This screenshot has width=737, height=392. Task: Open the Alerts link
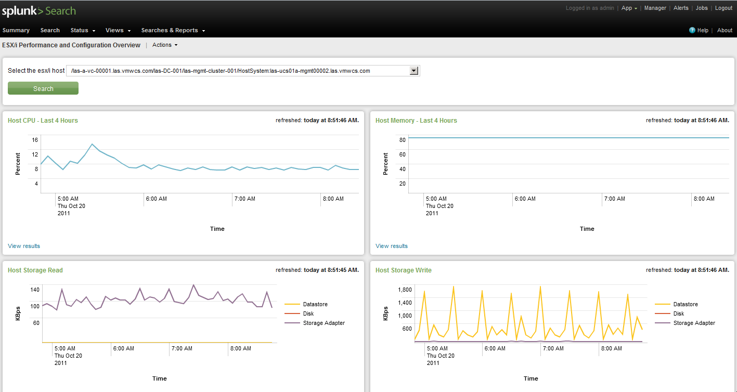(x=681, y=8)
